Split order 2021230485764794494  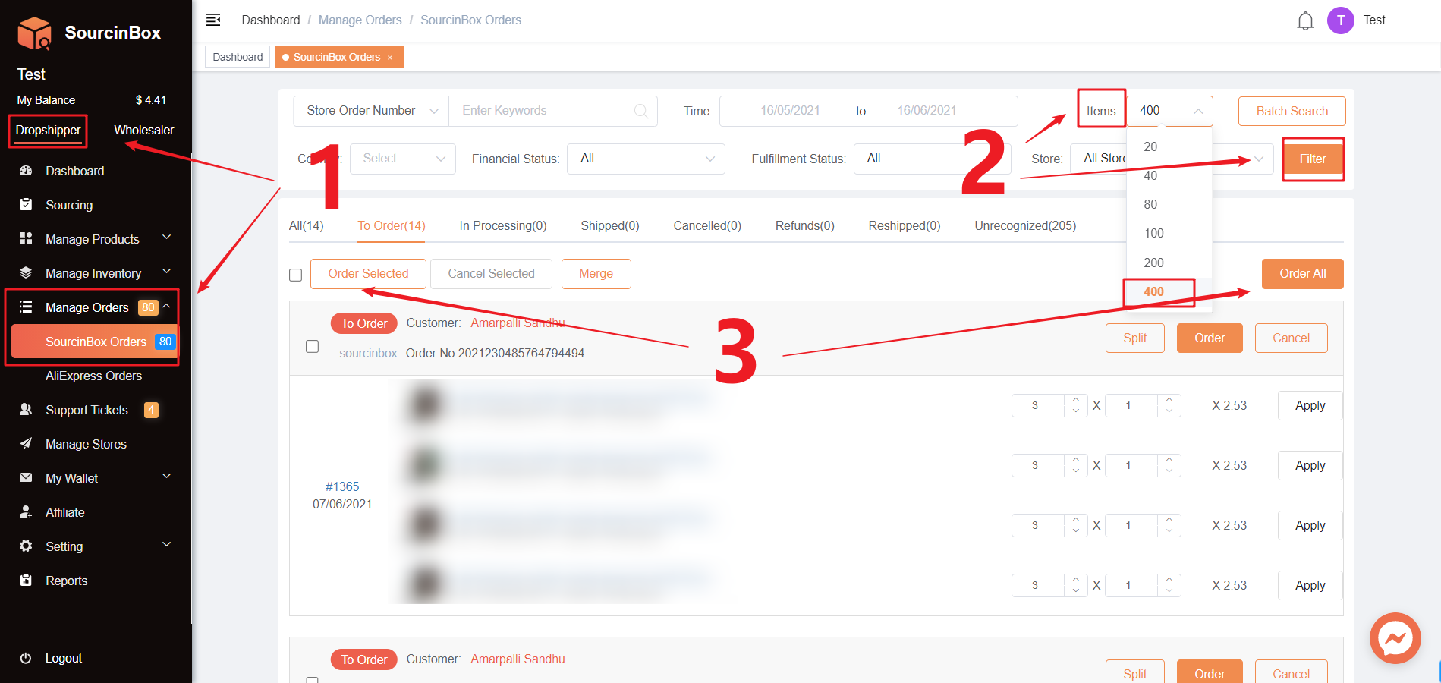[1134, 338]
